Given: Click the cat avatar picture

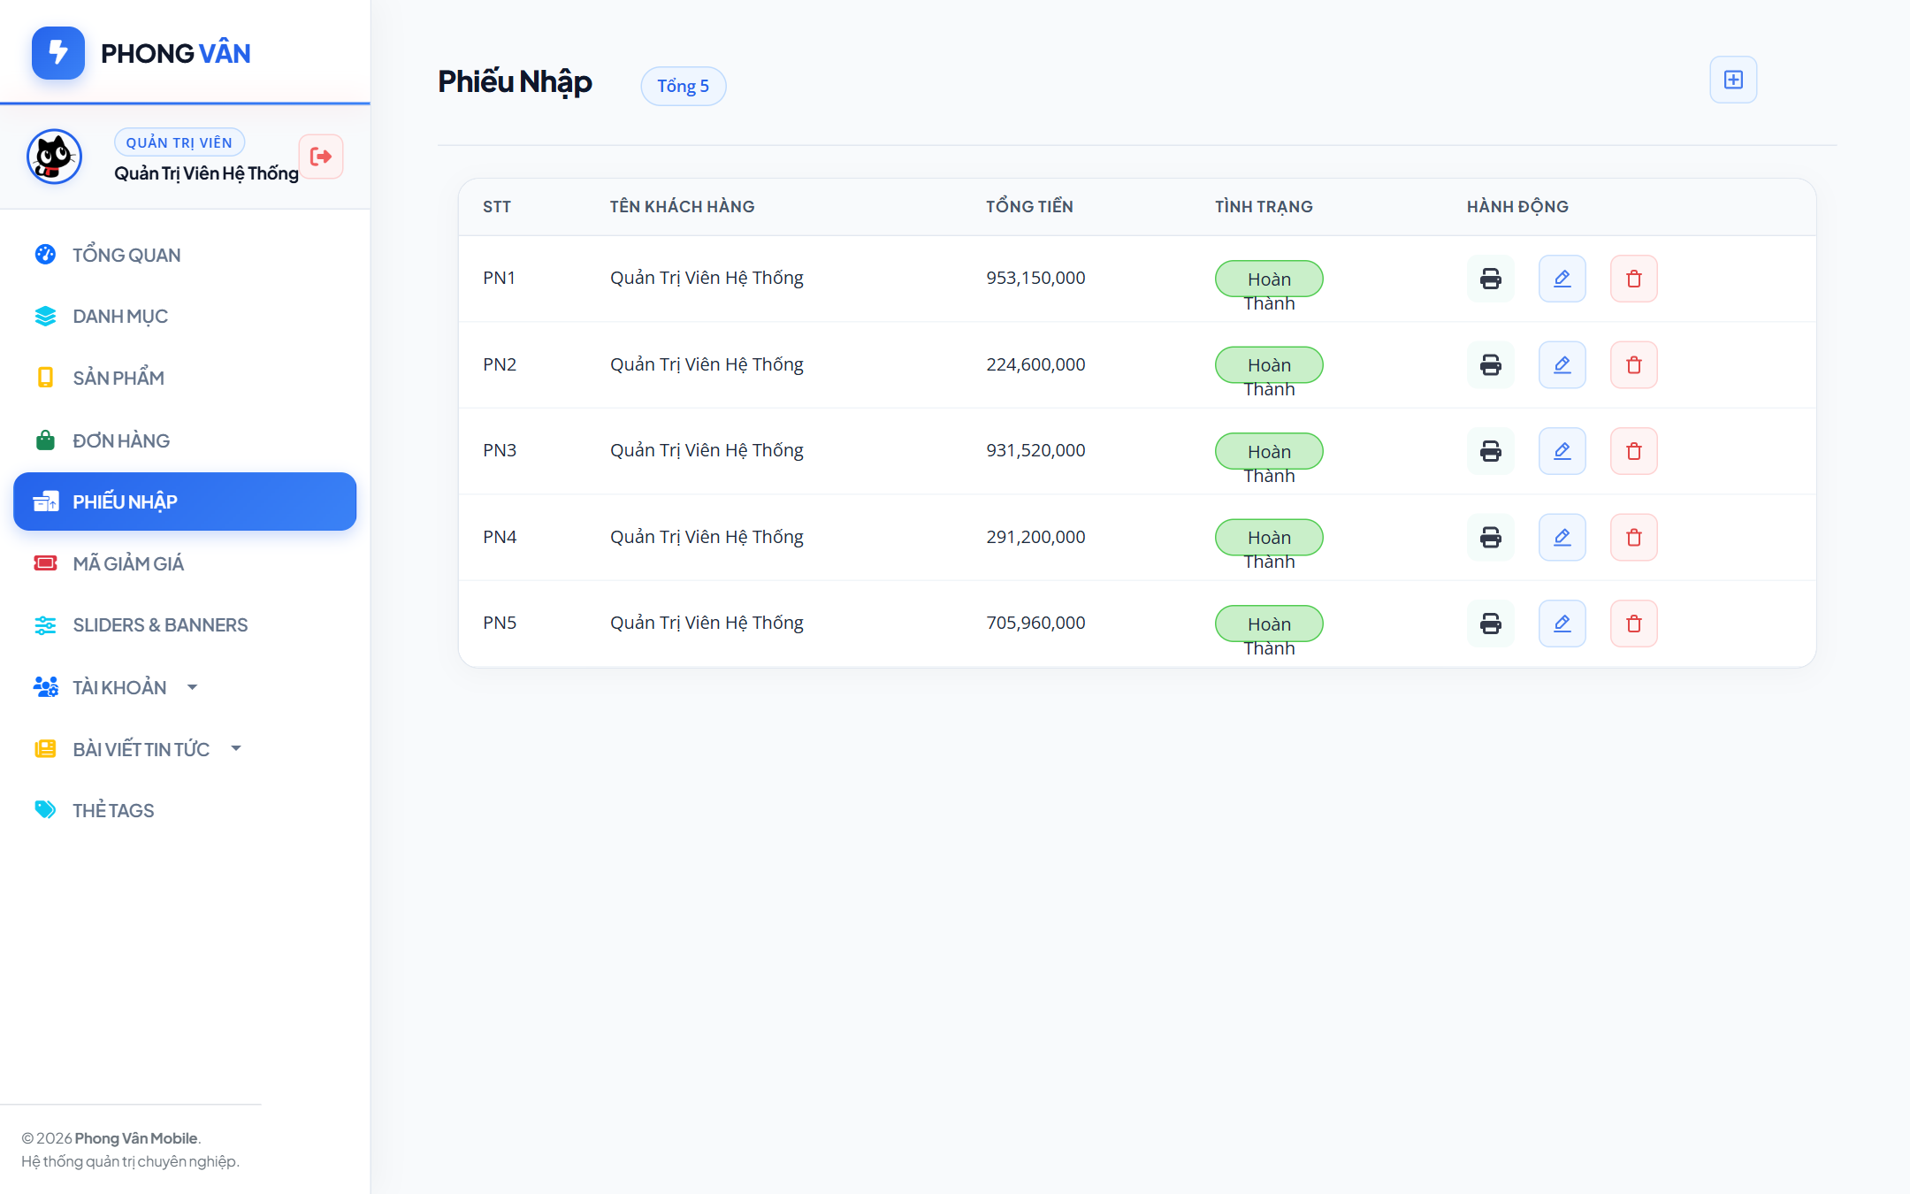Looking at the screenshot, I should point(54,157).
